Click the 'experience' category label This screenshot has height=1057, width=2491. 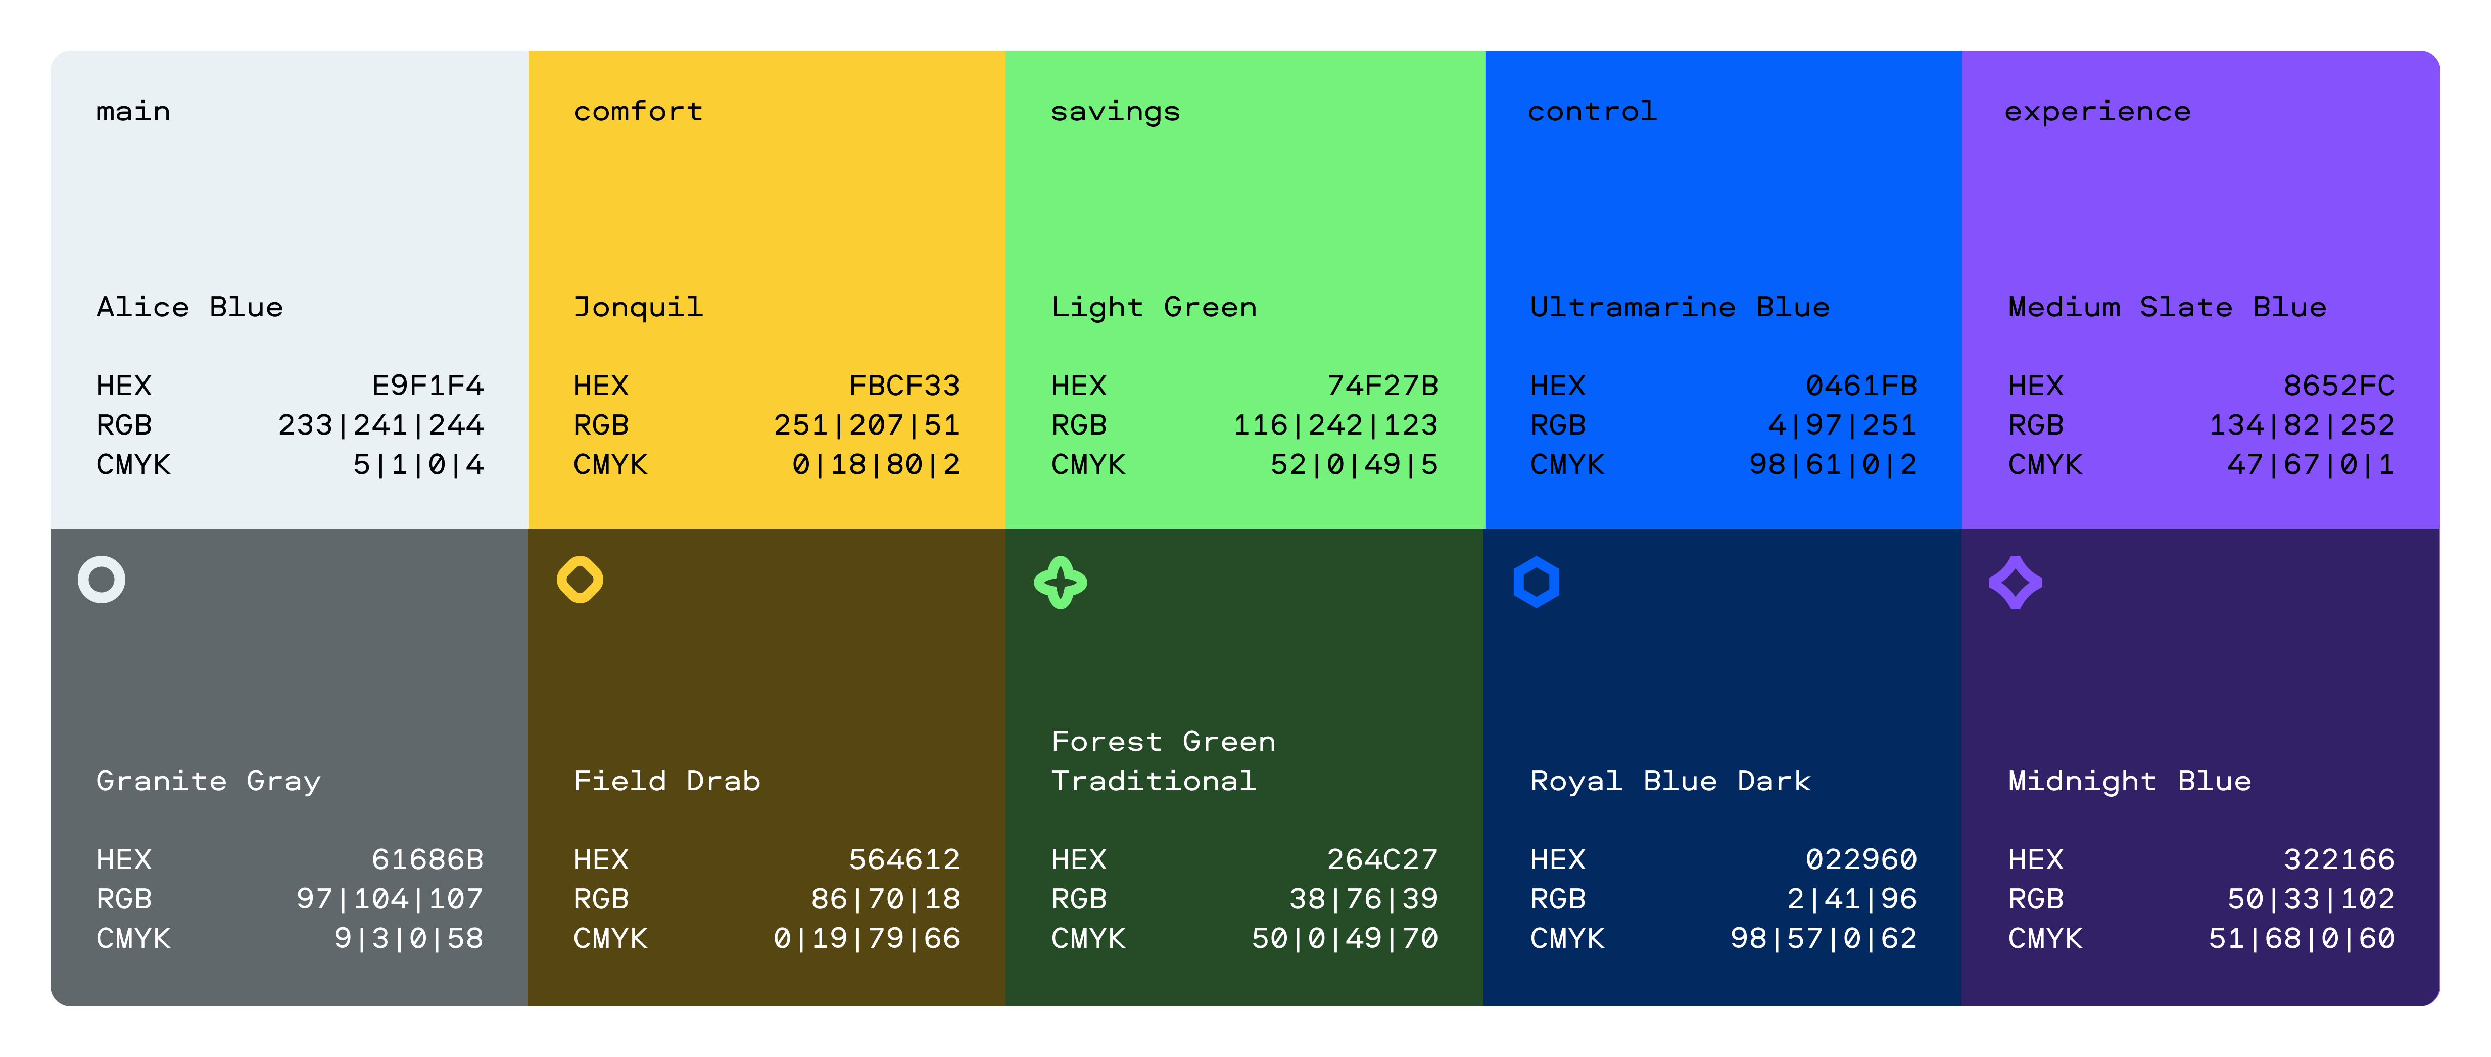click(x=2096, y=113)
